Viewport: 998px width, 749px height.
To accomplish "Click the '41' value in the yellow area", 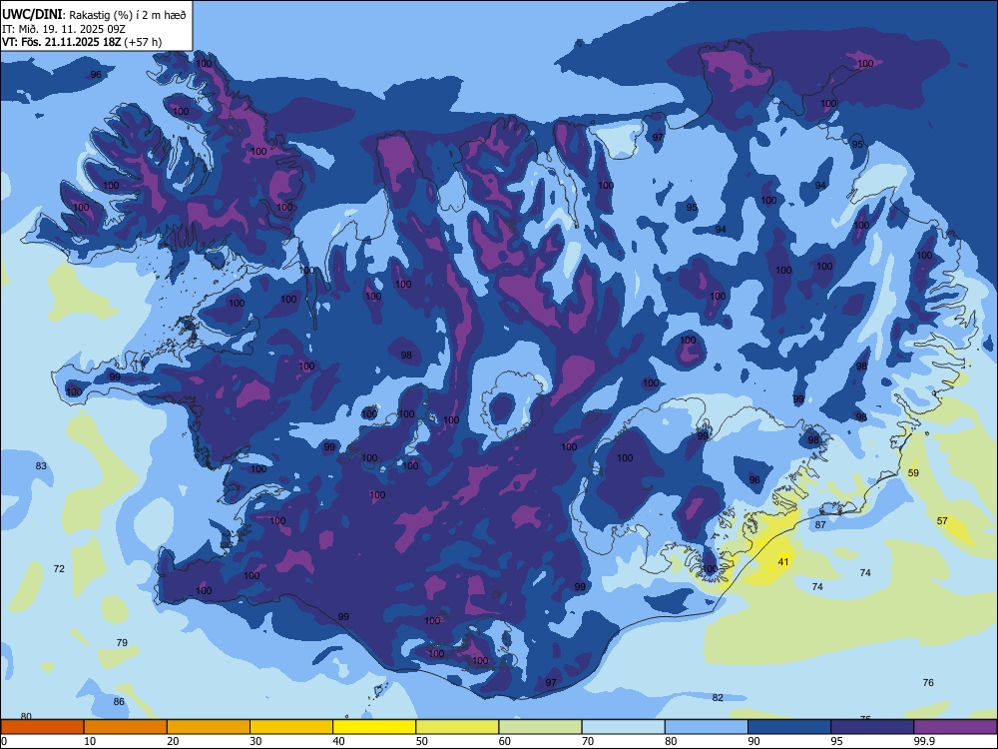I will (x=783, y=561).
